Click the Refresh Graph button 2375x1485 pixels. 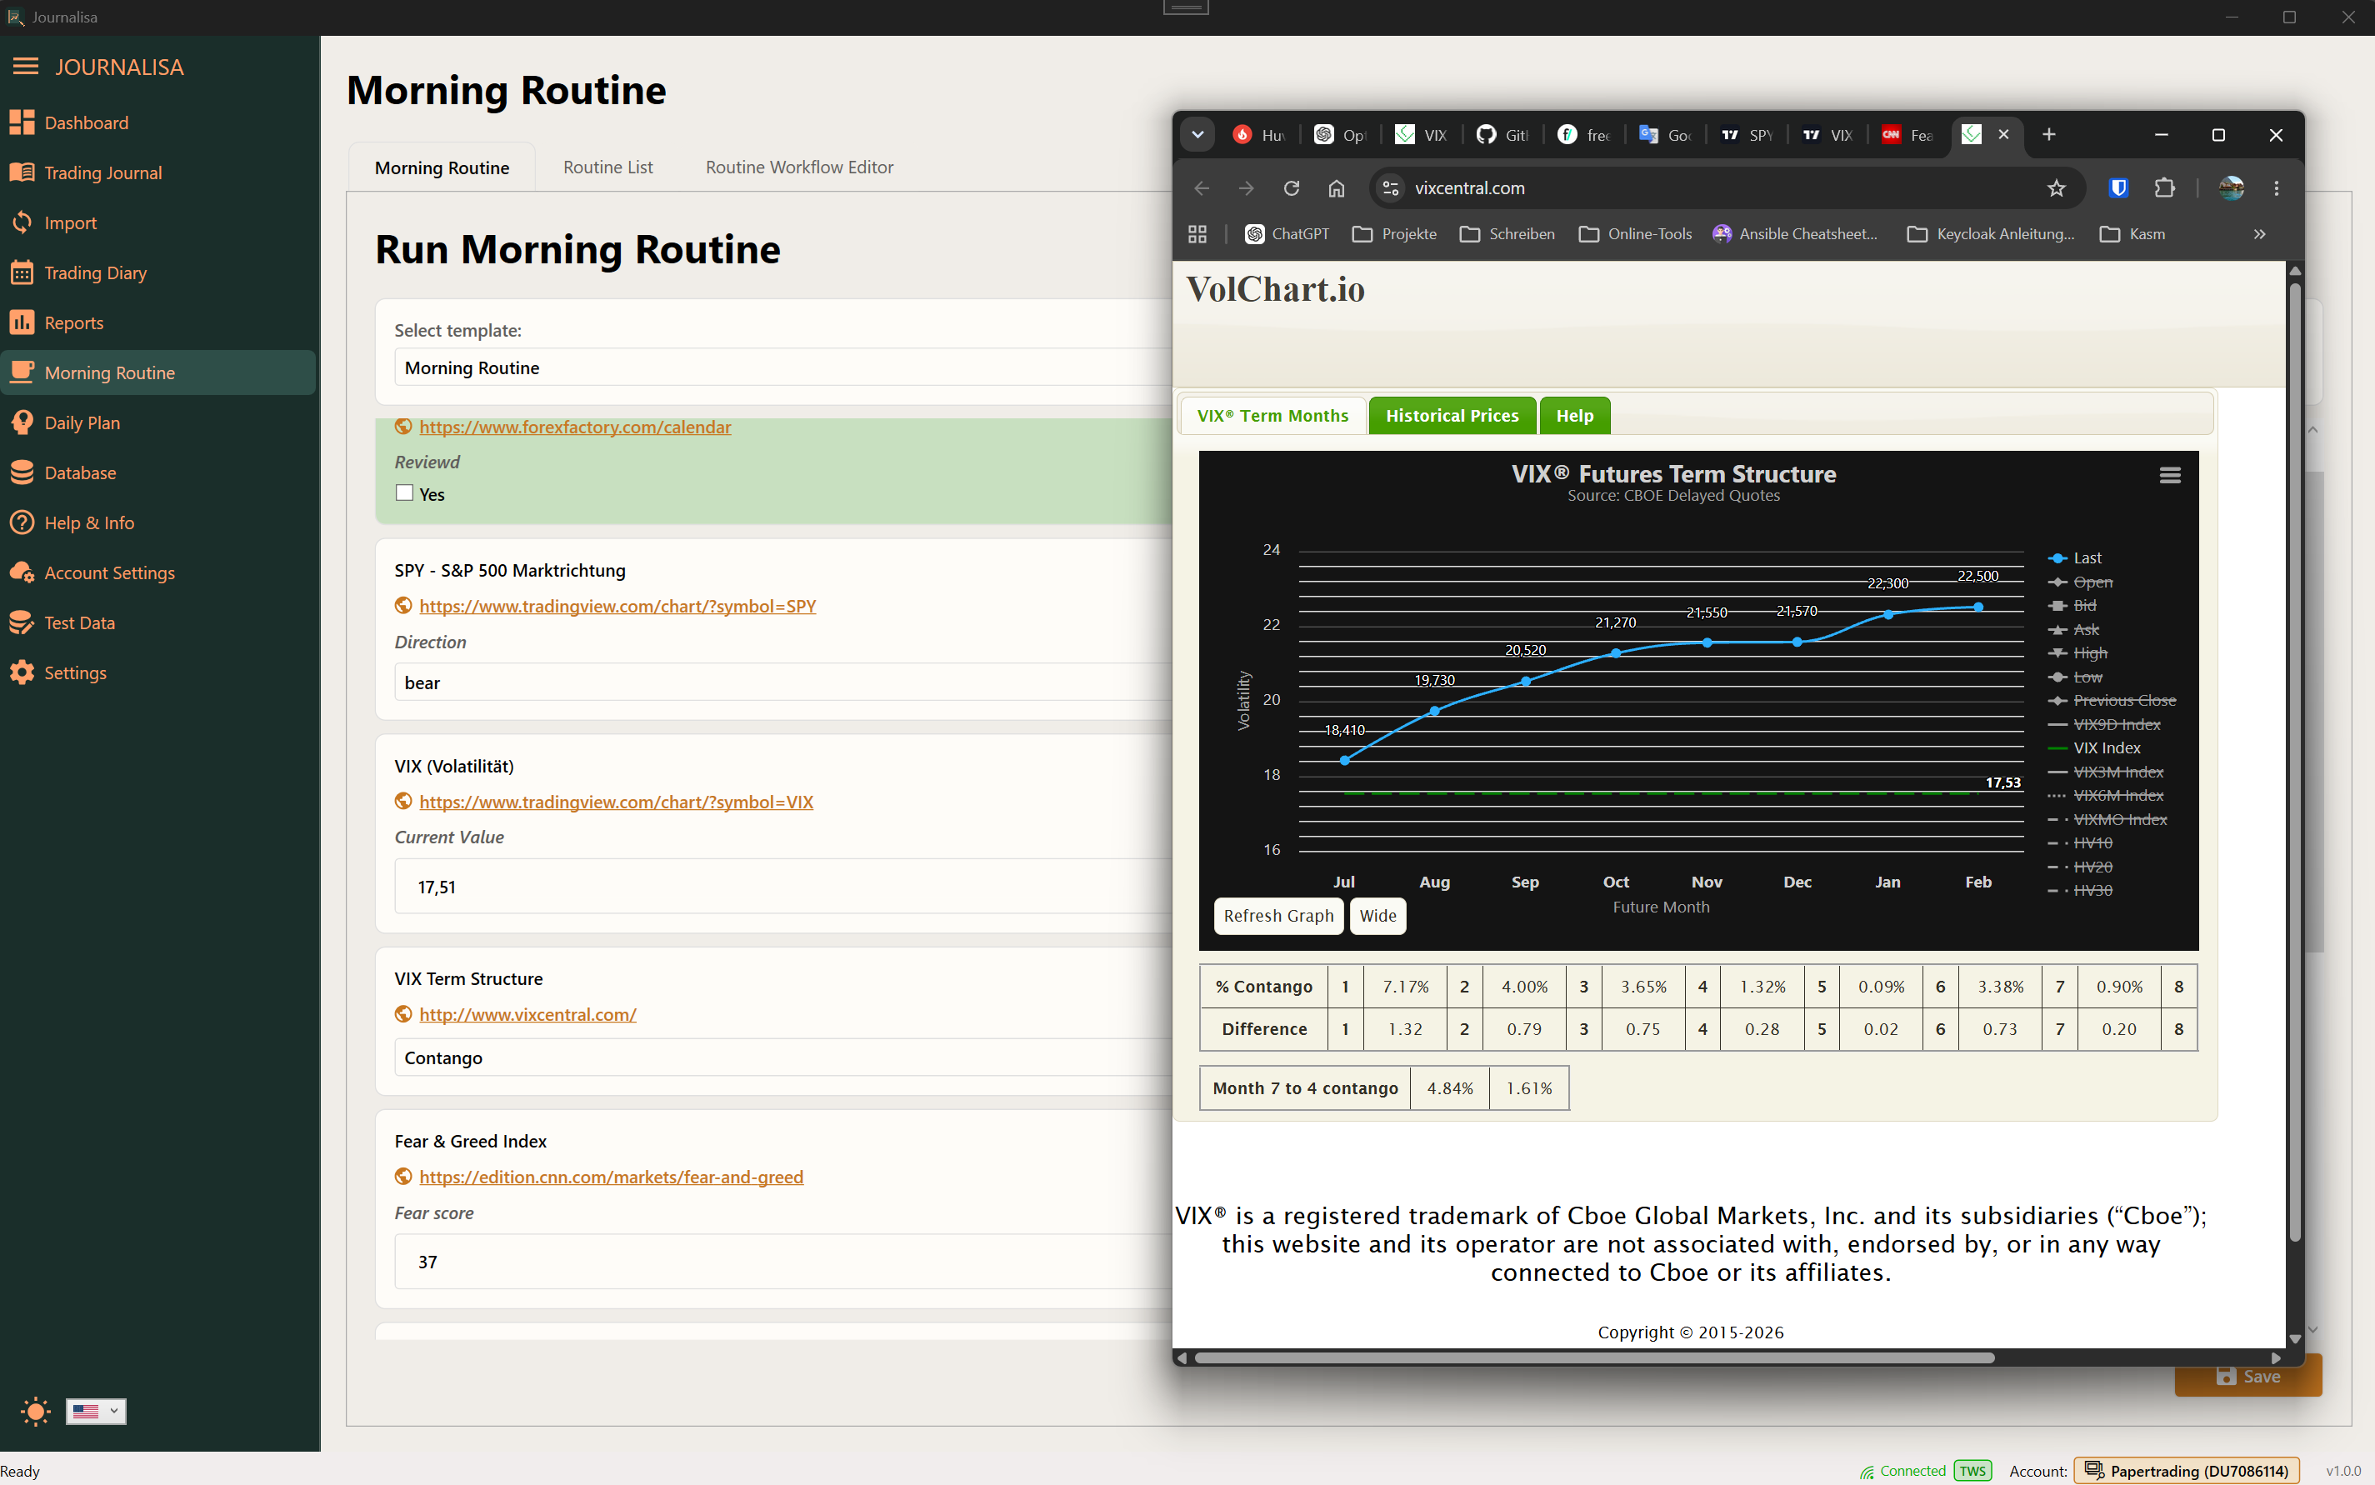coord(1277,915)
